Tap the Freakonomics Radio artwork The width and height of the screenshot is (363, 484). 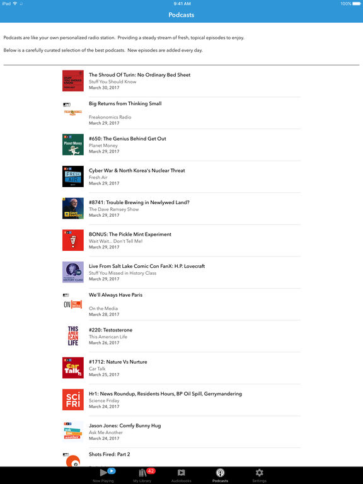(x=73, y=110)
